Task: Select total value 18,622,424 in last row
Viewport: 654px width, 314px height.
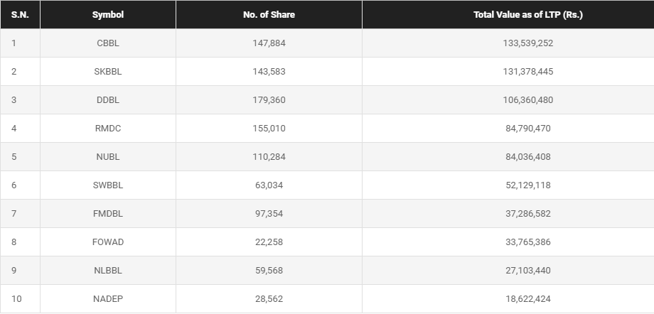Action: (x=528, y=299)
